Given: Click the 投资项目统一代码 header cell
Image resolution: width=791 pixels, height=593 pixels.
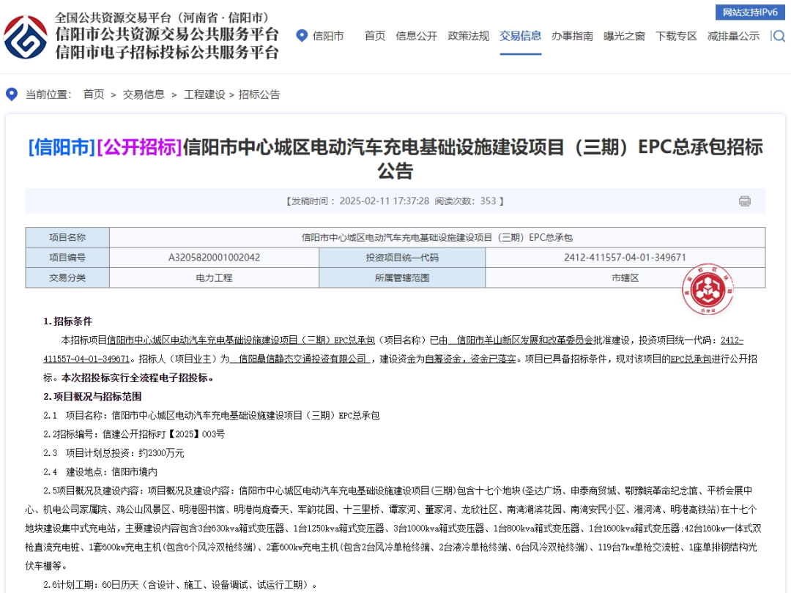Looking at the screenshot, I should click(402, 258).
